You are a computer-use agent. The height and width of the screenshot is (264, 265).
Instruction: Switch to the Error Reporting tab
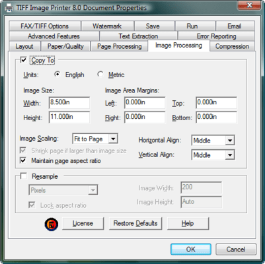click(x=216, y=36)
